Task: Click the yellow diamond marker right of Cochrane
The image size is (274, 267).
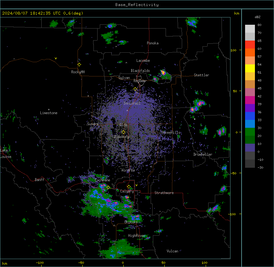Action: click(x=108, y=187)
